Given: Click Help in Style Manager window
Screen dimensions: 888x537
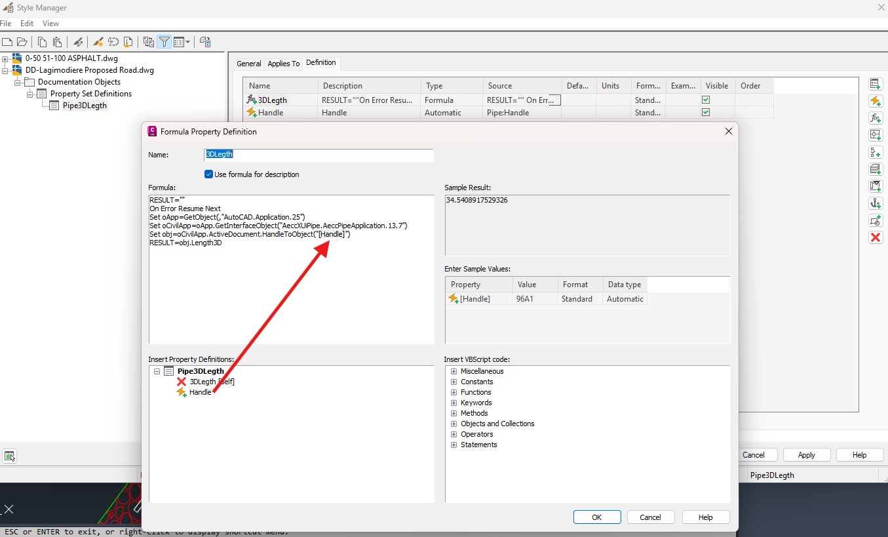Looking at the screenshot, I should [x=860, y=455].
